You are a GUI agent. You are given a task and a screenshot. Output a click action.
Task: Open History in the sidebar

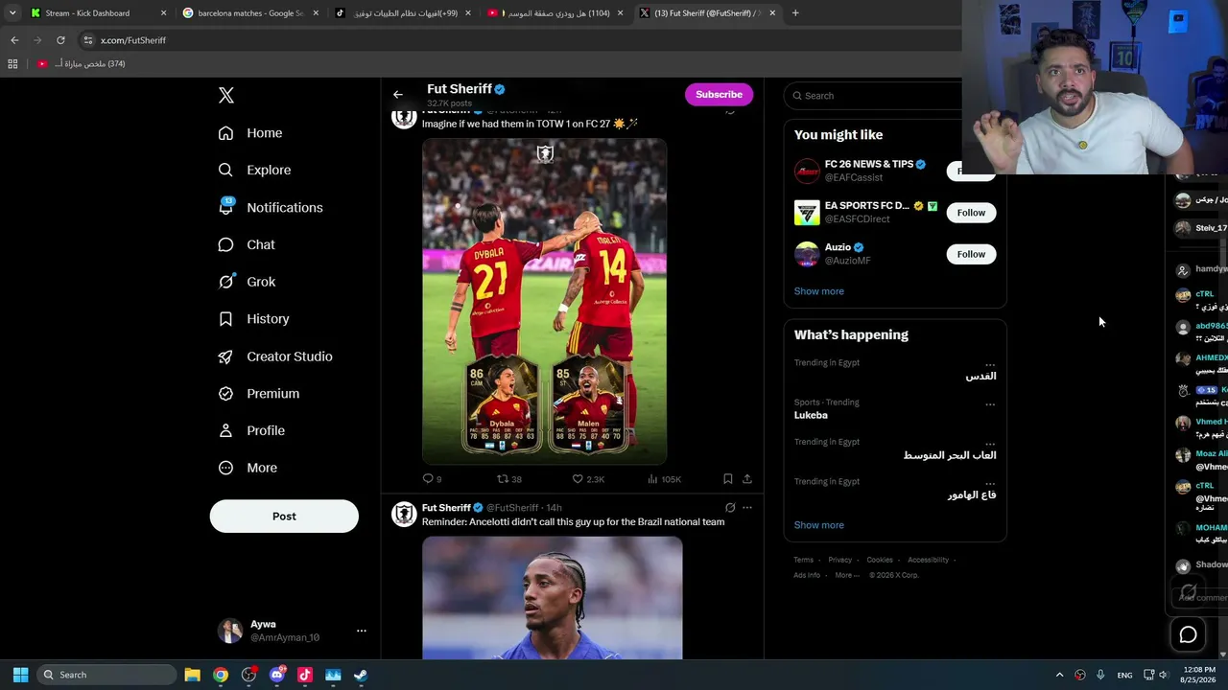pos(253,319)
